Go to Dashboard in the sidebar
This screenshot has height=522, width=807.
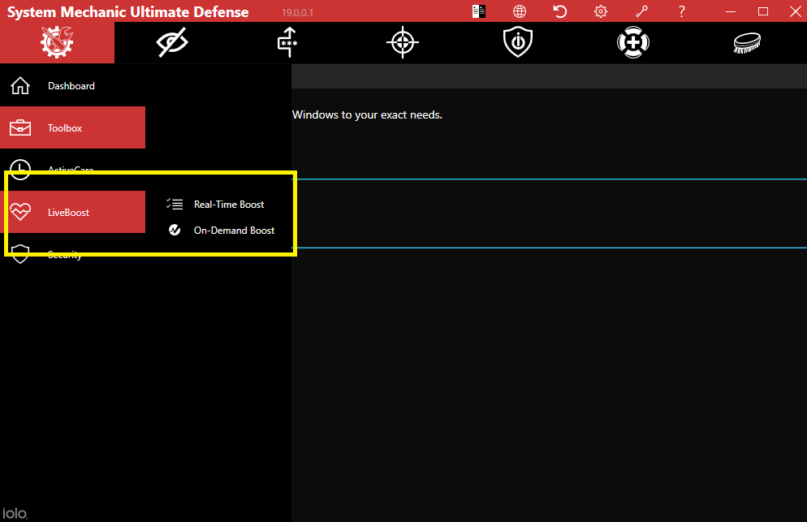[72, 85]
